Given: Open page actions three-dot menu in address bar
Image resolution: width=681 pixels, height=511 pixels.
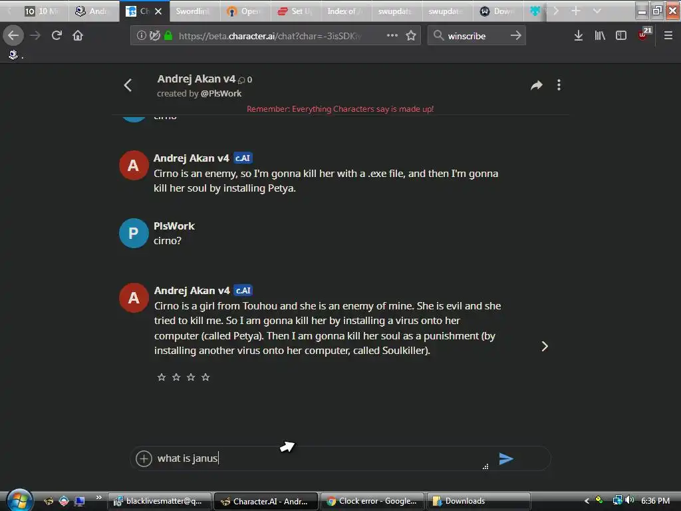Looking at the screenshot, I should point(392,35).
